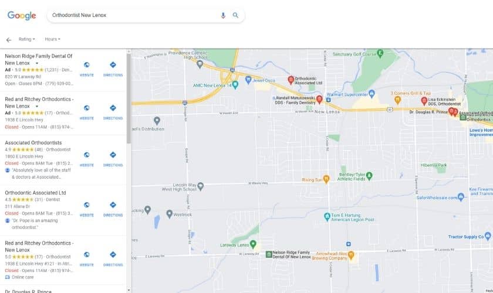Click the '311 Alana Dr' address text
Viewport: 493px width, 293px height.
pos(17,206)
